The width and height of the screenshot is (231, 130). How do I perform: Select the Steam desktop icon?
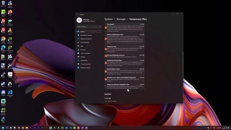[x=3, y=84]
